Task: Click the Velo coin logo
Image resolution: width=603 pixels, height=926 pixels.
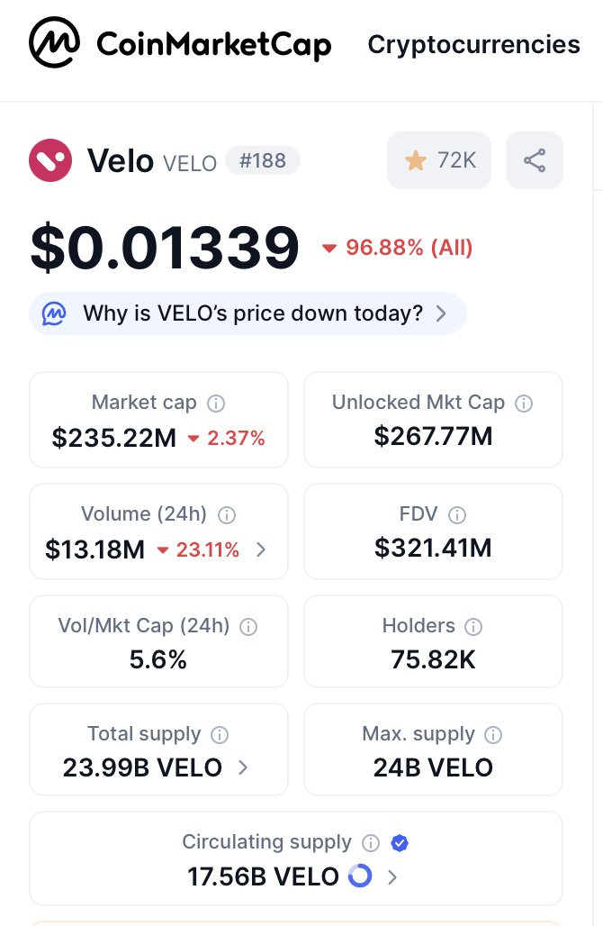Action: click(50, 160)
